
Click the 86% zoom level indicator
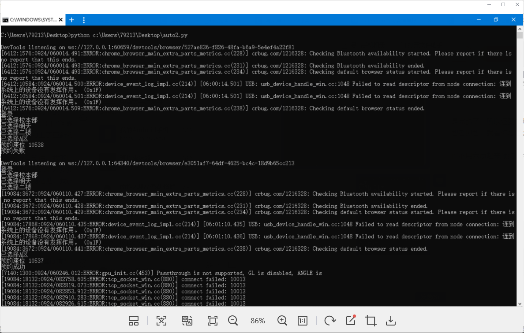click(x=258, y=321)
